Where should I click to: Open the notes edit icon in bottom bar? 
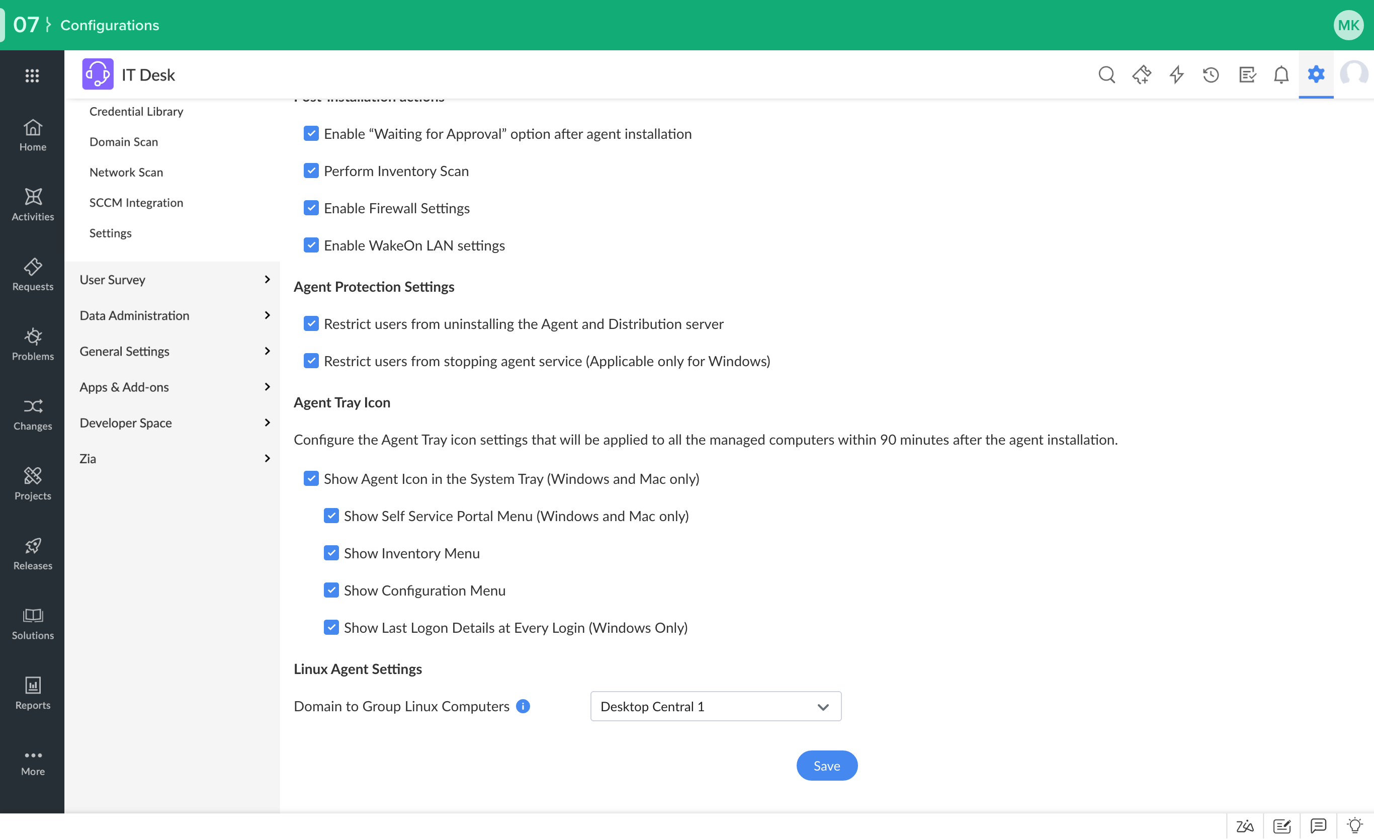[1282, 826]
